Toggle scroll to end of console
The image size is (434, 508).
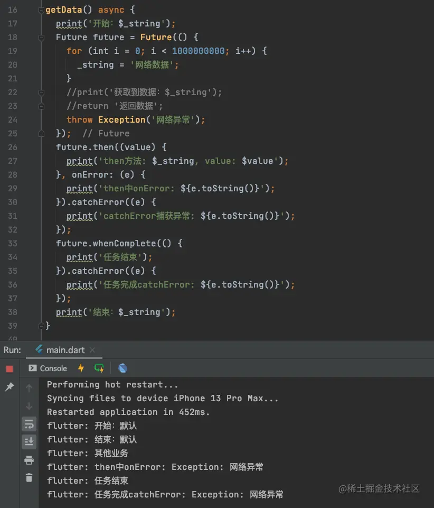[x=29, y=442]
